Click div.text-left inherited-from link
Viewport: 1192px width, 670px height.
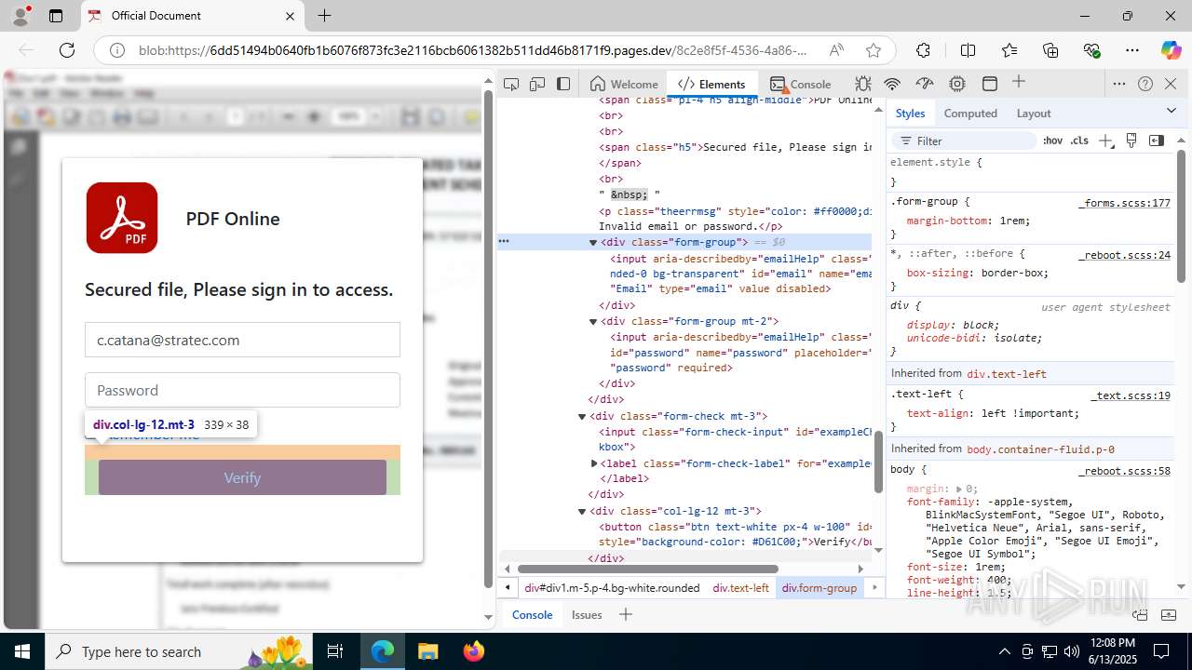[1007, 374]
